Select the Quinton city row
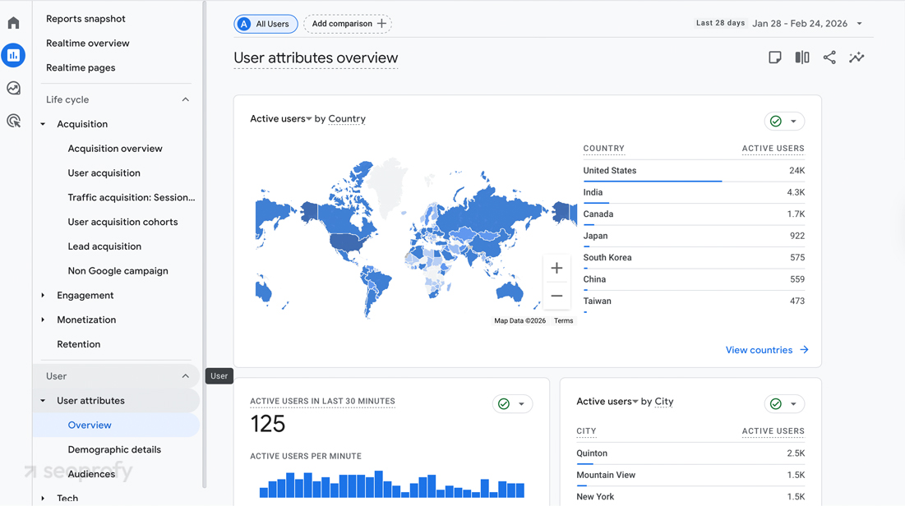 [690, 453]
